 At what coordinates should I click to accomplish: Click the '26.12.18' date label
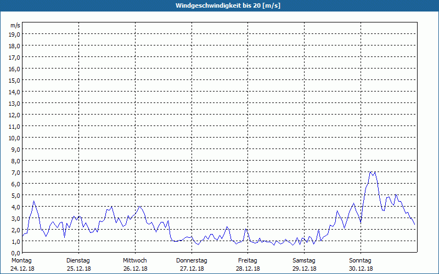point(136,269)
